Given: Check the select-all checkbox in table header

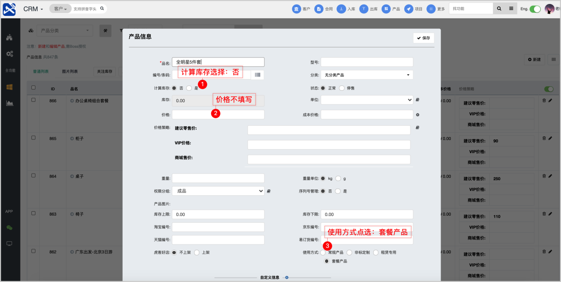Looking at the screenshot, I should [33, 87].
